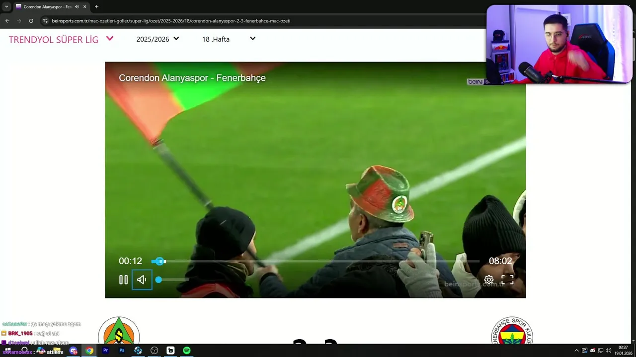Go forward in the browser

coord(19,21)
